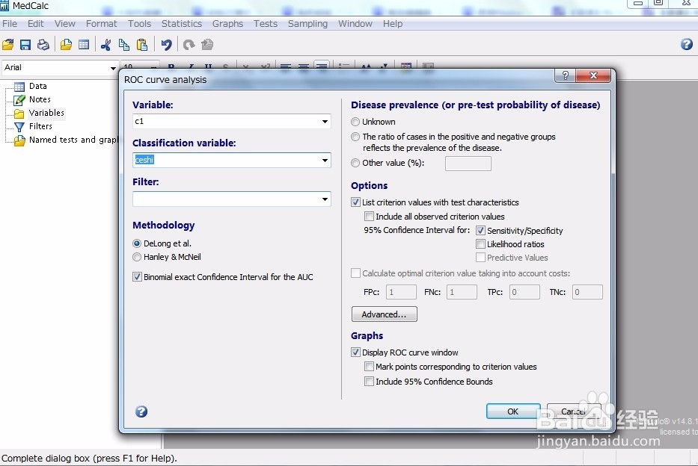The height and width of the screenshot is (466, 698).
Task: Click the Data table icon in sidebar
Action: pyautogui.click(x=19, y=86)
